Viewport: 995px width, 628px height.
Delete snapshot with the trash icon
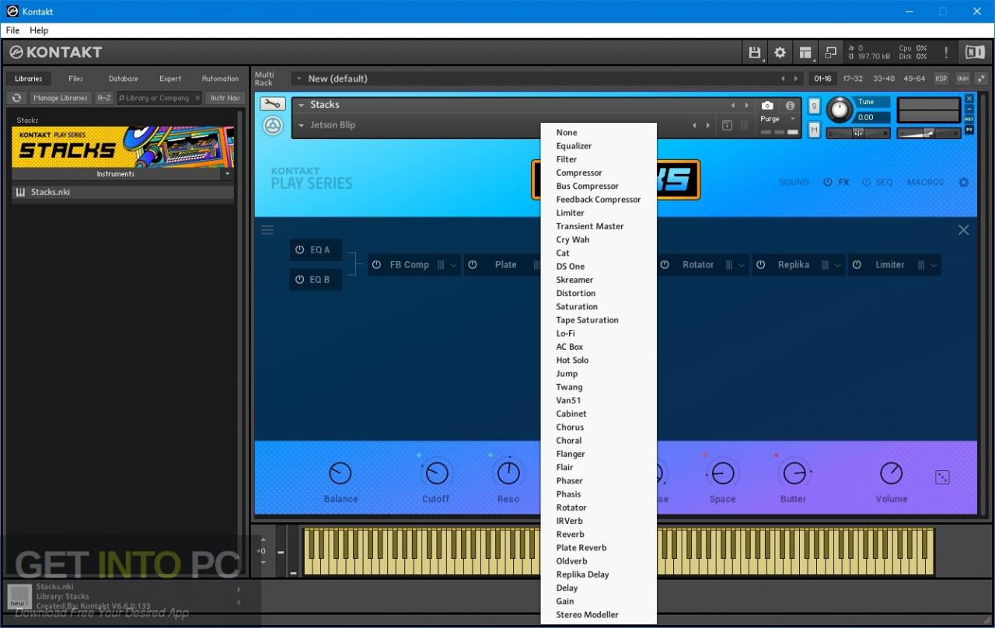tap(744, 125)
